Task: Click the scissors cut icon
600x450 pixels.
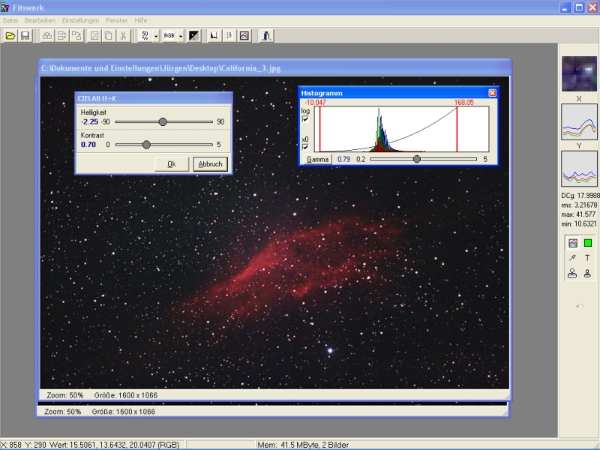Action: coord(121,35)
